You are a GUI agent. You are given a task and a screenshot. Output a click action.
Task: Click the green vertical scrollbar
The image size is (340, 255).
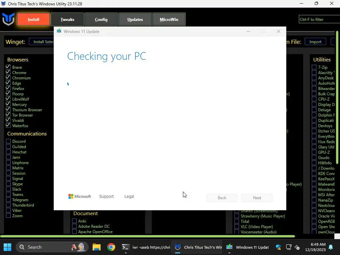(x=337, y=98)
